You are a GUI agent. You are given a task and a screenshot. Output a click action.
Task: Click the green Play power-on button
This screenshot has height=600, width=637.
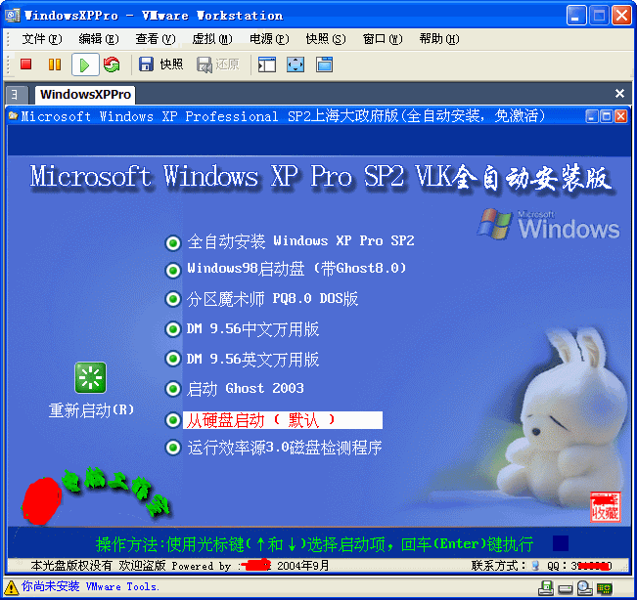click(x=85, y=64)
